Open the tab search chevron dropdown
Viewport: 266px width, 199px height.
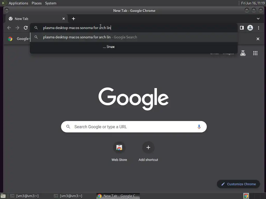pos(258,19)
